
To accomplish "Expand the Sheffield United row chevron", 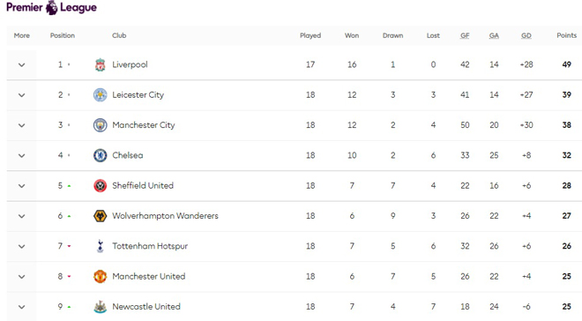I will pyautogui.click(x=21, y=186).
